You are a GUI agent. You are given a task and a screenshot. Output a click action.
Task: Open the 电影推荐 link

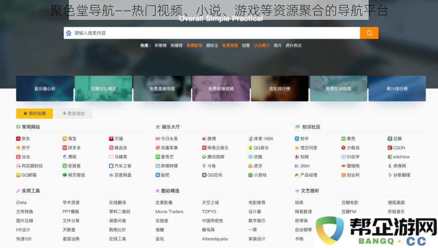257,203
